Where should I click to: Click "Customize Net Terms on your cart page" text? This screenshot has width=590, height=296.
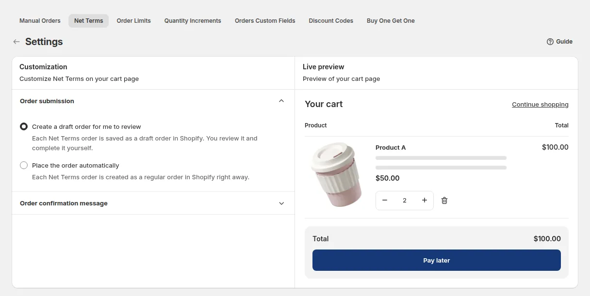coord(79,78)
